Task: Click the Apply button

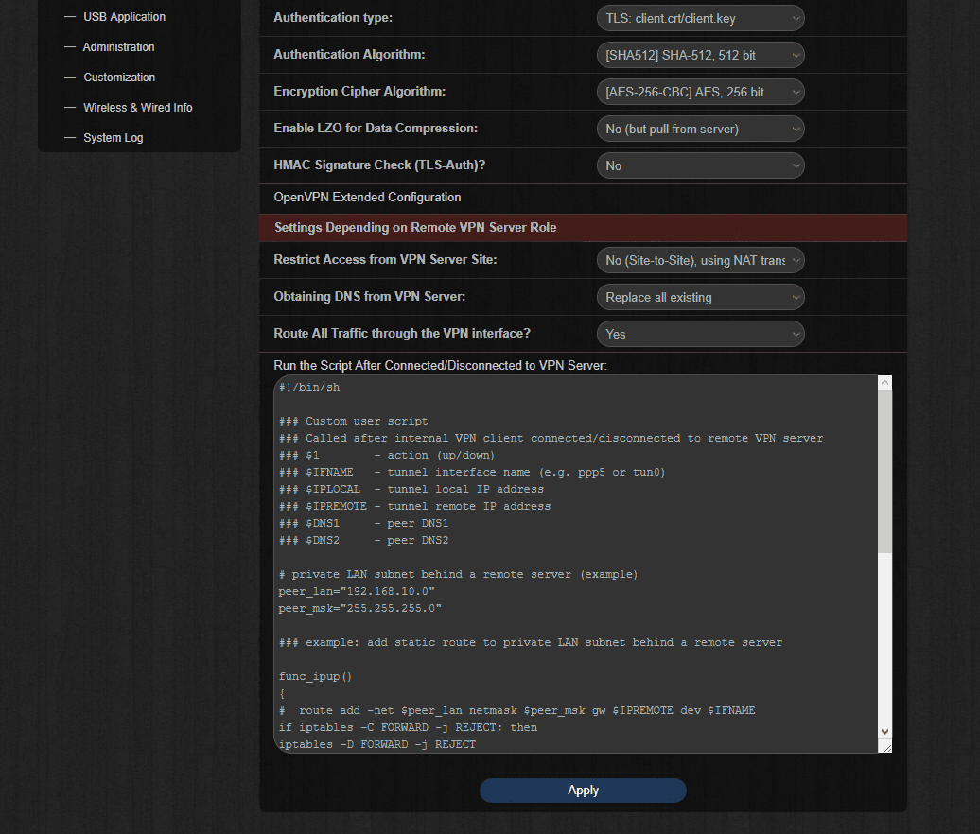Action: click(583, 790)
